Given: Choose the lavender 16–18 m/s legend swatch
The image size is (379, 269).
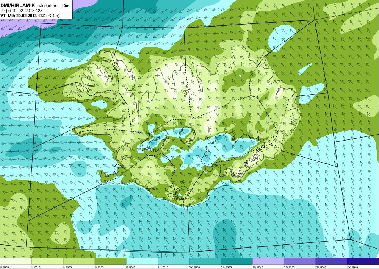Looking at the screenshot, I should tap(268, 261).
